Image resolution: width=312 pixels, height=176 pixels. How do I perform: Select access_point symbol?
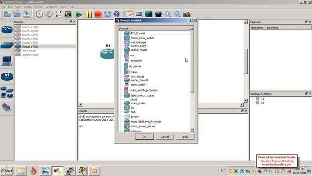138,45
